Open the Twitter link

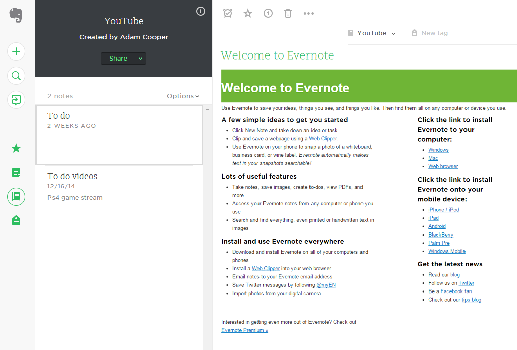pyautogui.click(x=466, y=283)
